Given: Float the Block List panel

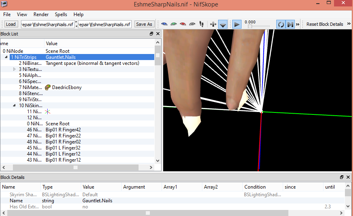Looking at the screenshot, I should point(151,34).
